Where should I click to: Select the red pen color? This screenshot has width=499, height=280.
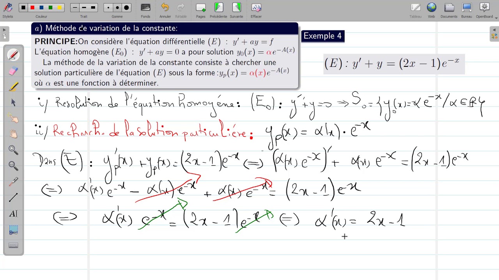[x=32, y=8]
